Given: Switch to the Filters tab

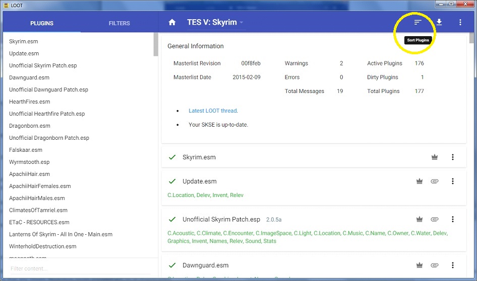Looking at the screenshot, I should [119, 23].
